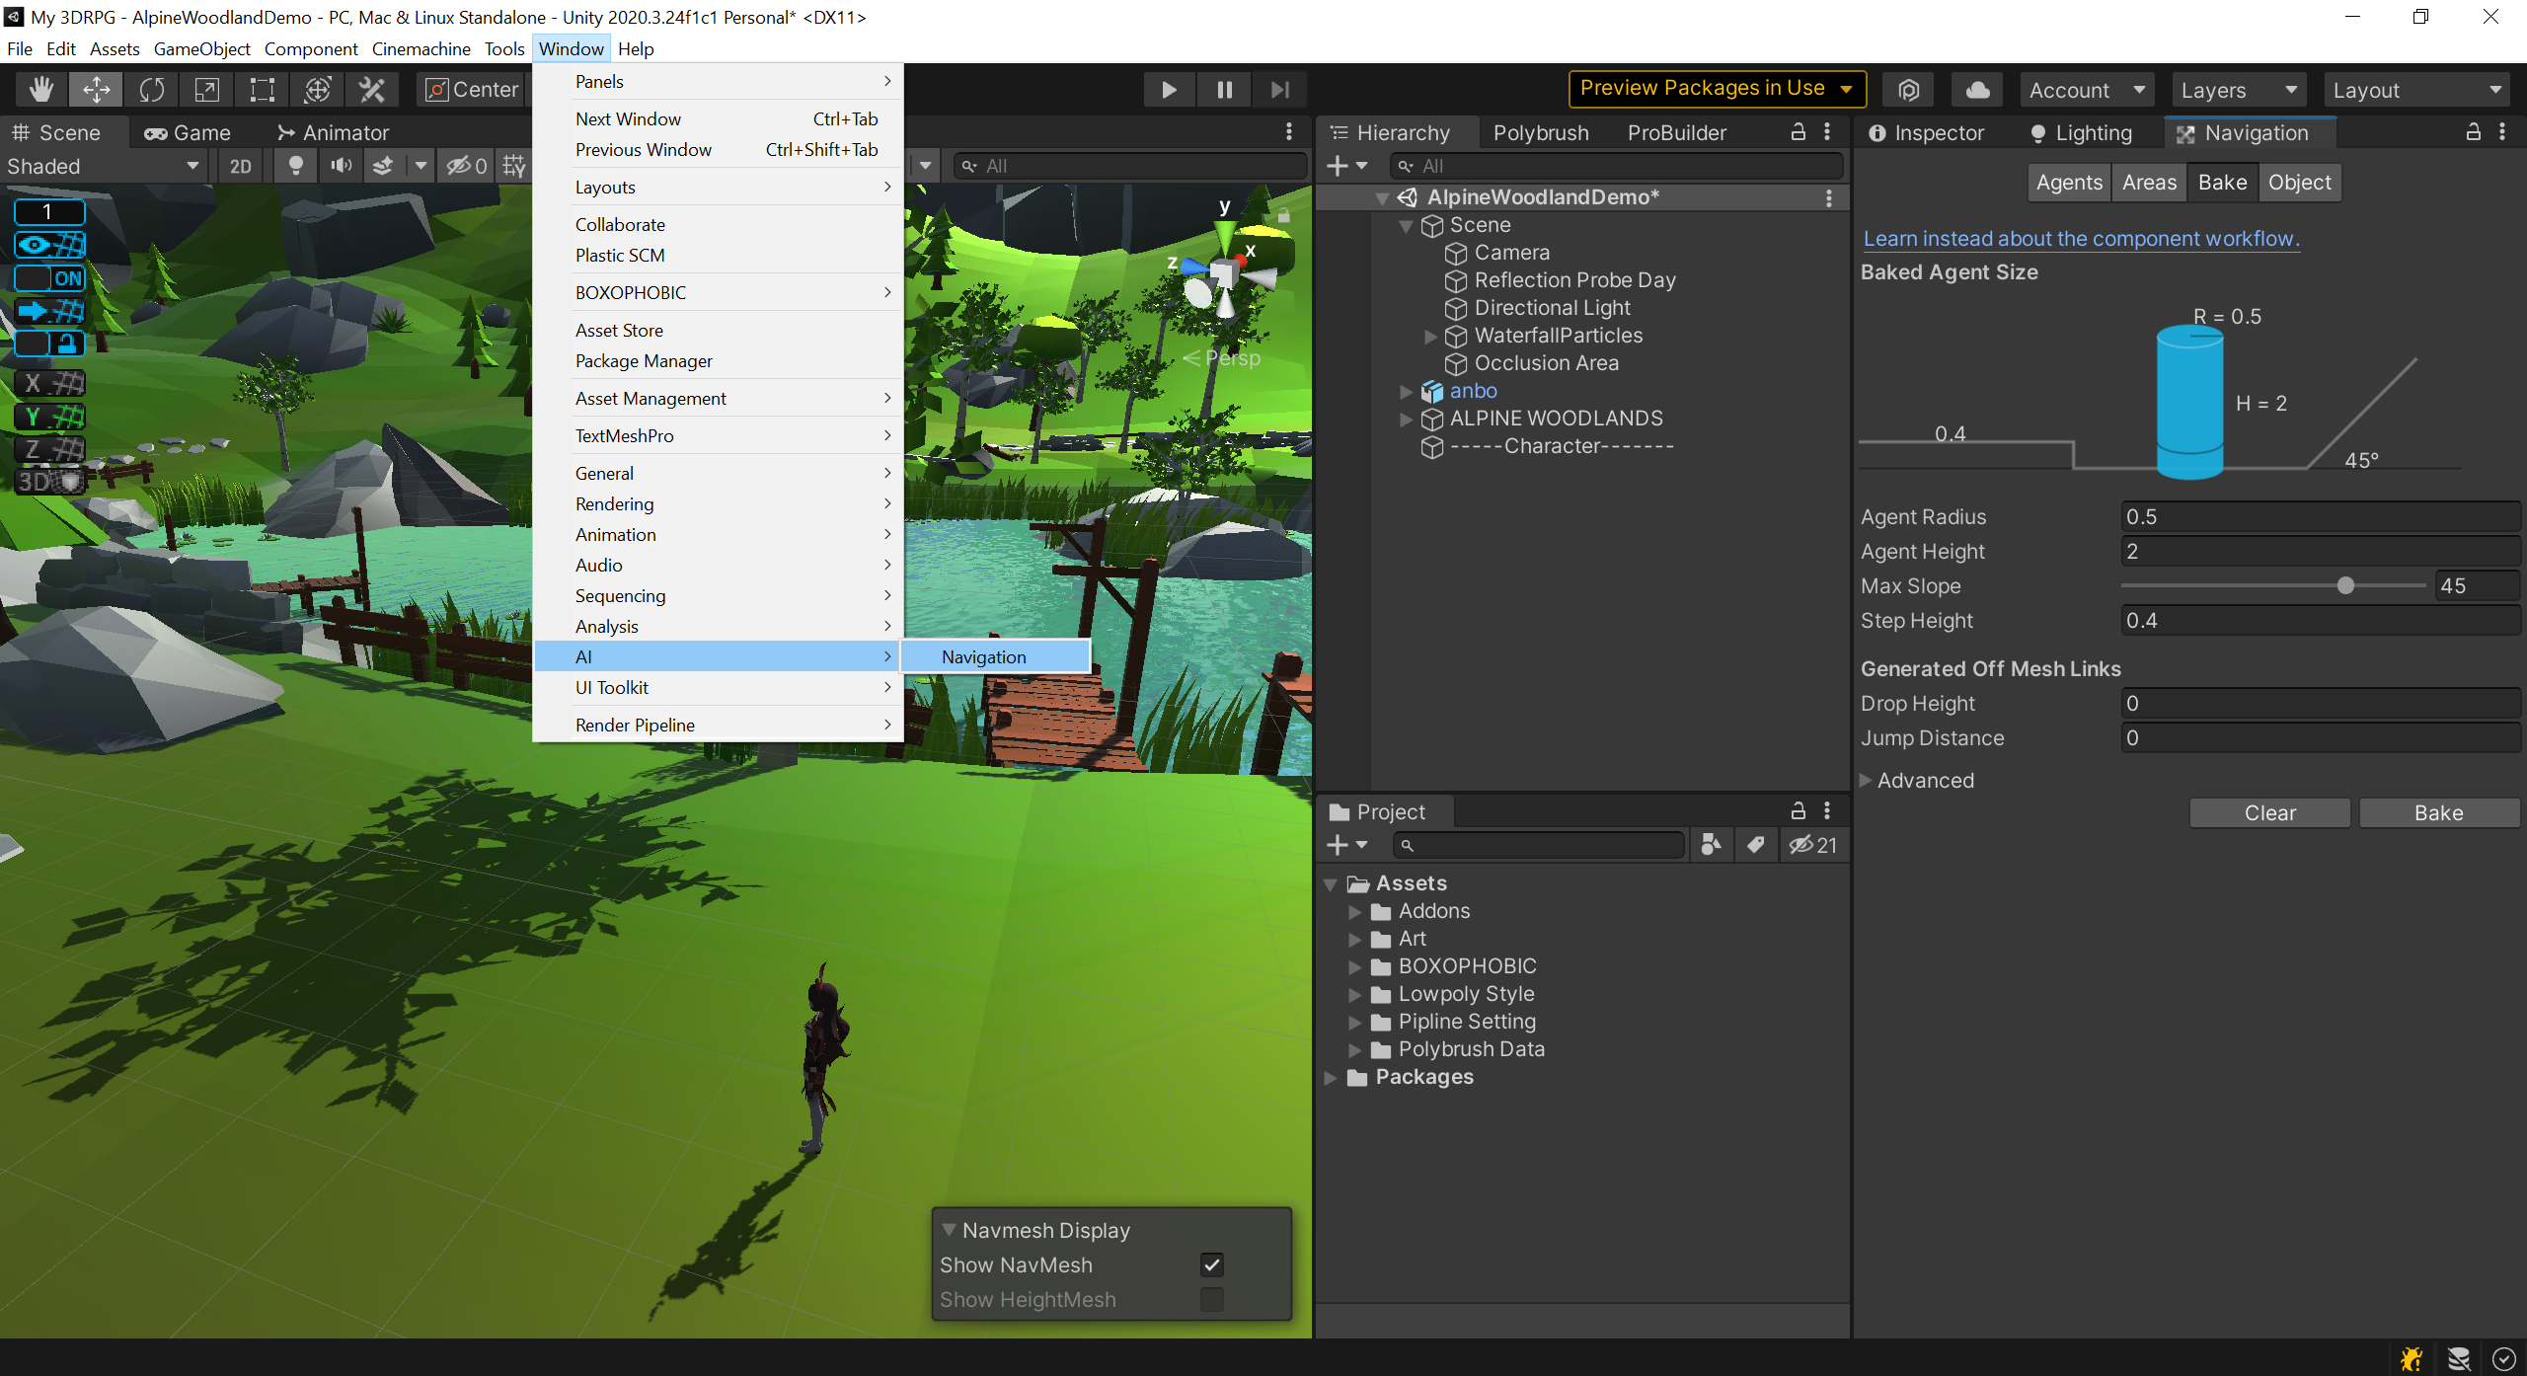Search by label icon in Project
The height and width of the screenshot is (1376, 2527).
coord(1755,845)
